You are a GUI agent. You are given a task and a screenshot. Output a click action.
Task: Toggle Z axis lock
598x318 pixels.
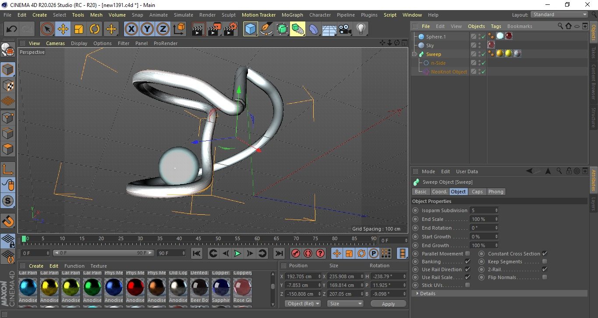point(163,29)
